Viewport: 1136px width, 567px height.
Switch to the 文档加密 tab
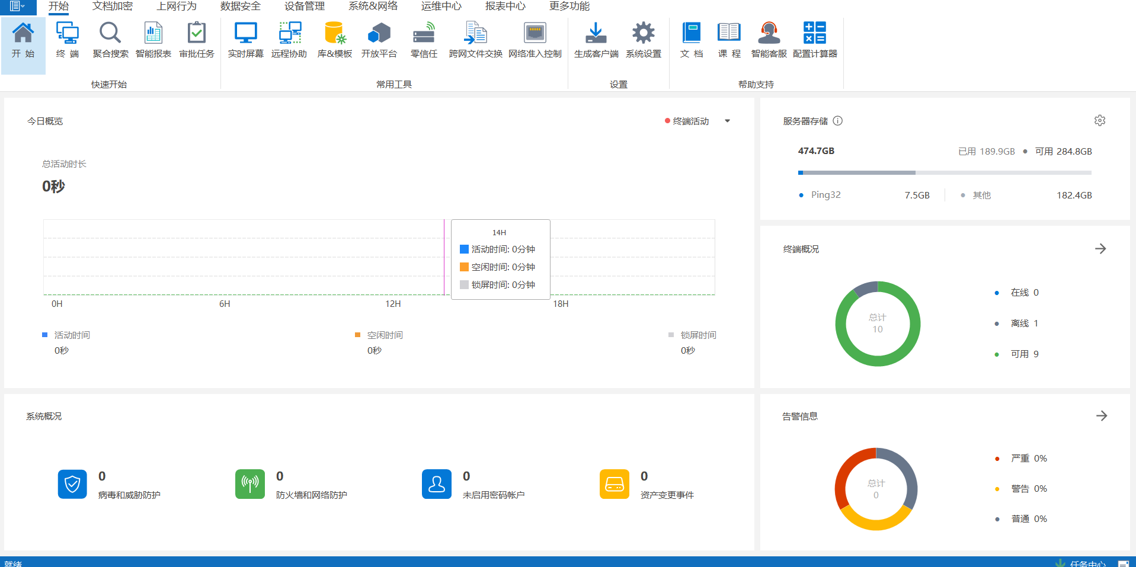[113, 7]
